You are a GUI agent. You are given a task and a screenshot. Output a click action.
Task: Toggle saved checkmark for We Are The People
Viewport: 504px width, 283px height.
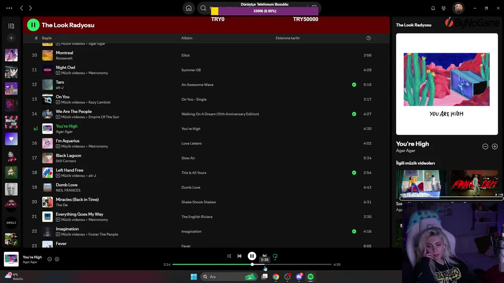click(354, 114)
